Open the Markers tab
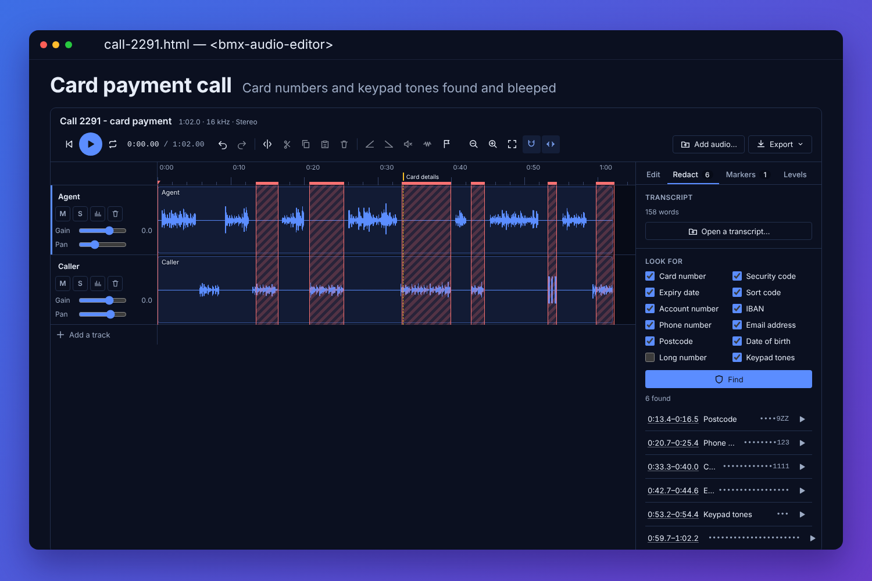 746,175
